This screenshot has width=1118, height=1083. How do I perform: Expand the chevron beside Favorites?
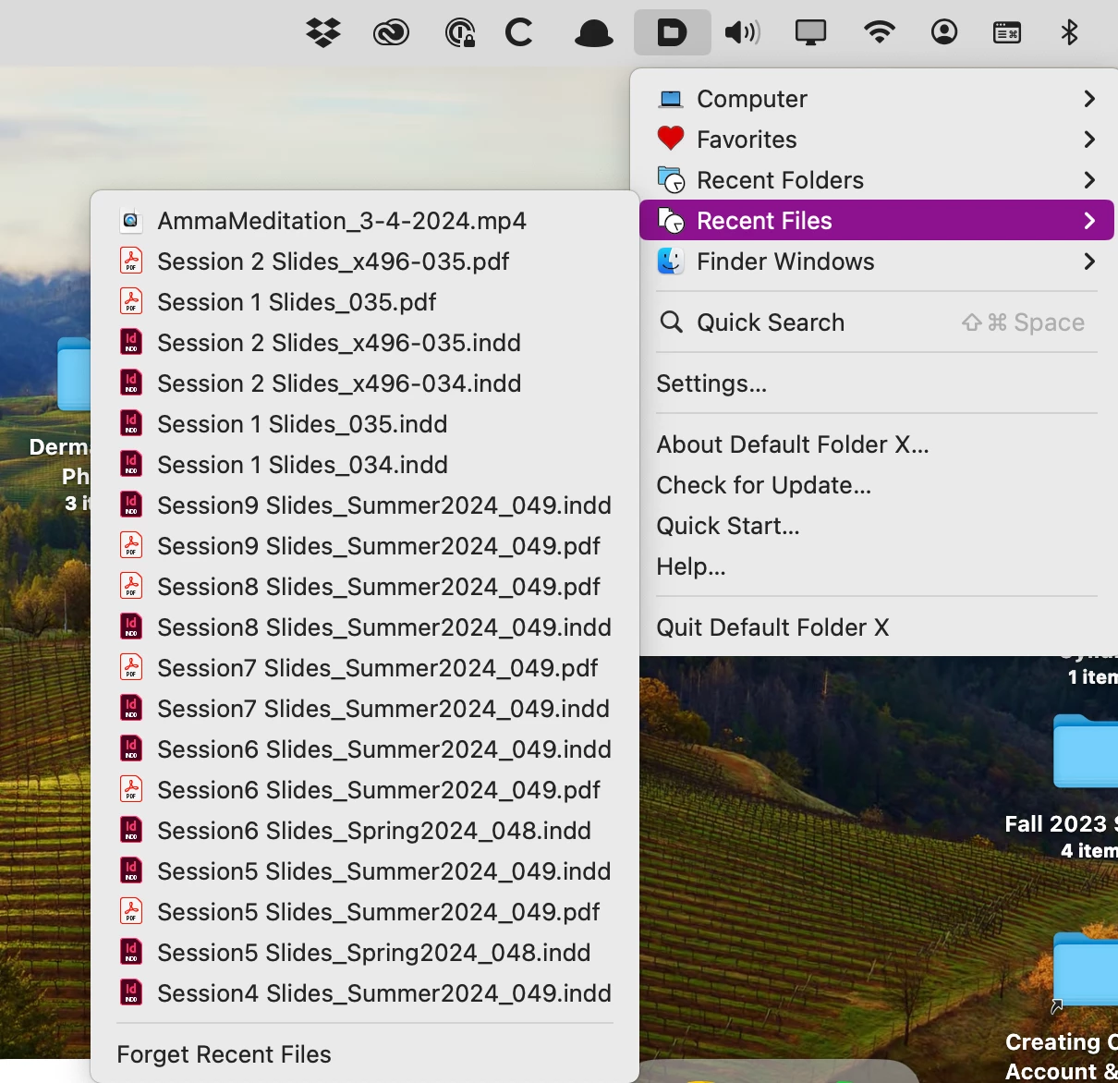tap(1089, 140)
